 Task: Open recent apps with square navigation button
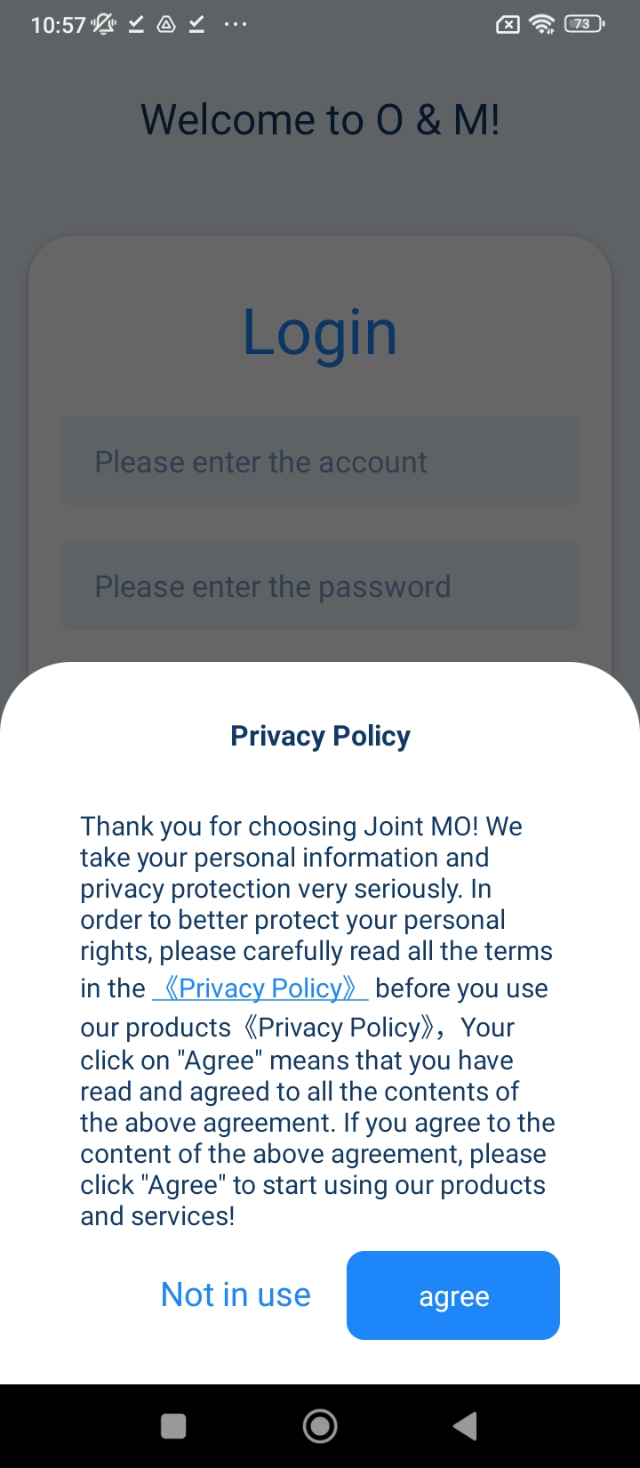pyautogui.click(x=173, y=1426)
